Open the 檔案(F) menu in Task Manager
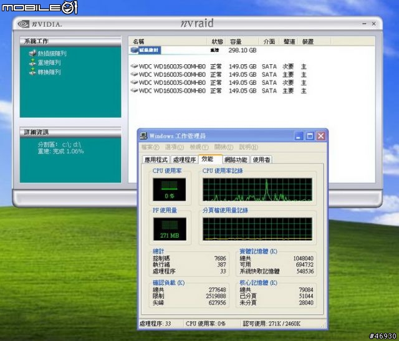This screenshot has width=399, height=341. (150, 147)
